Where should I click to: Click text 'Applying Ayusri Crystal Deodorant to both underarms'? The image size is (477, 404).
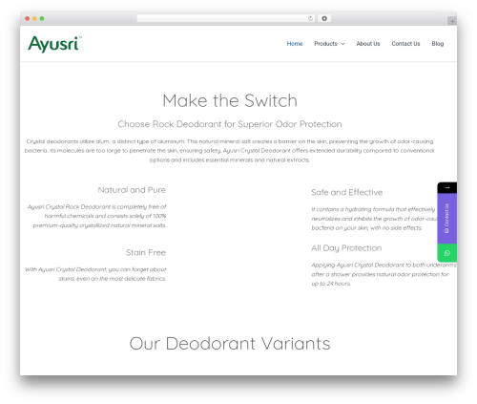point(384,274)
